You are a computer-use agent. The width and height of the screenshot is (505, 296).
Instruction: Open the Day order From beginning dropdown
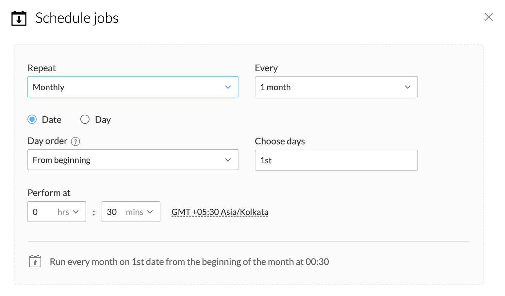tap(133, 160)
